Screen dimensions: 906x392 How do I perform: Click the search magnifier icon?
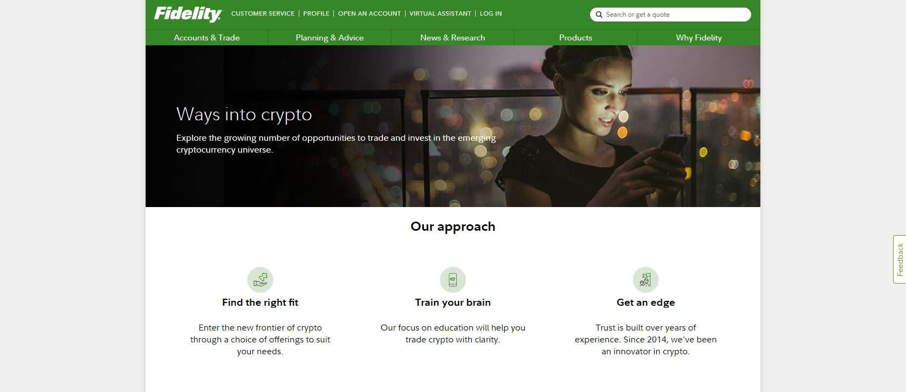pyautogui.click(x=599, y=15)
